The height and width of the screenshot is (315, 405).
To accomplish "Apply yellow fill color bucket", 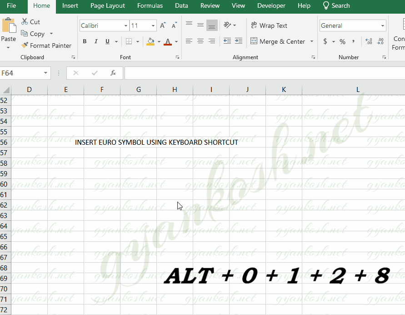I will tap(150, 41).
